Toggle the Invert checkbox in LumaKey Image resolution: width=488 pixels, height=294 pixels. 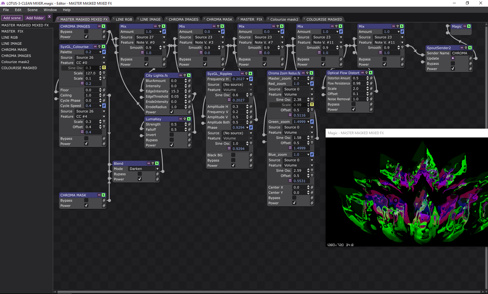coord(172,135)
